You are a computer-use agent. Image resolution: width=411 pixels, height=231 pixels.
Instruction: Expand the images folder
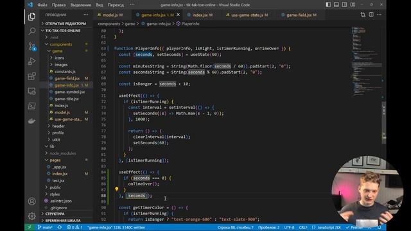click(x=61, y=65)
